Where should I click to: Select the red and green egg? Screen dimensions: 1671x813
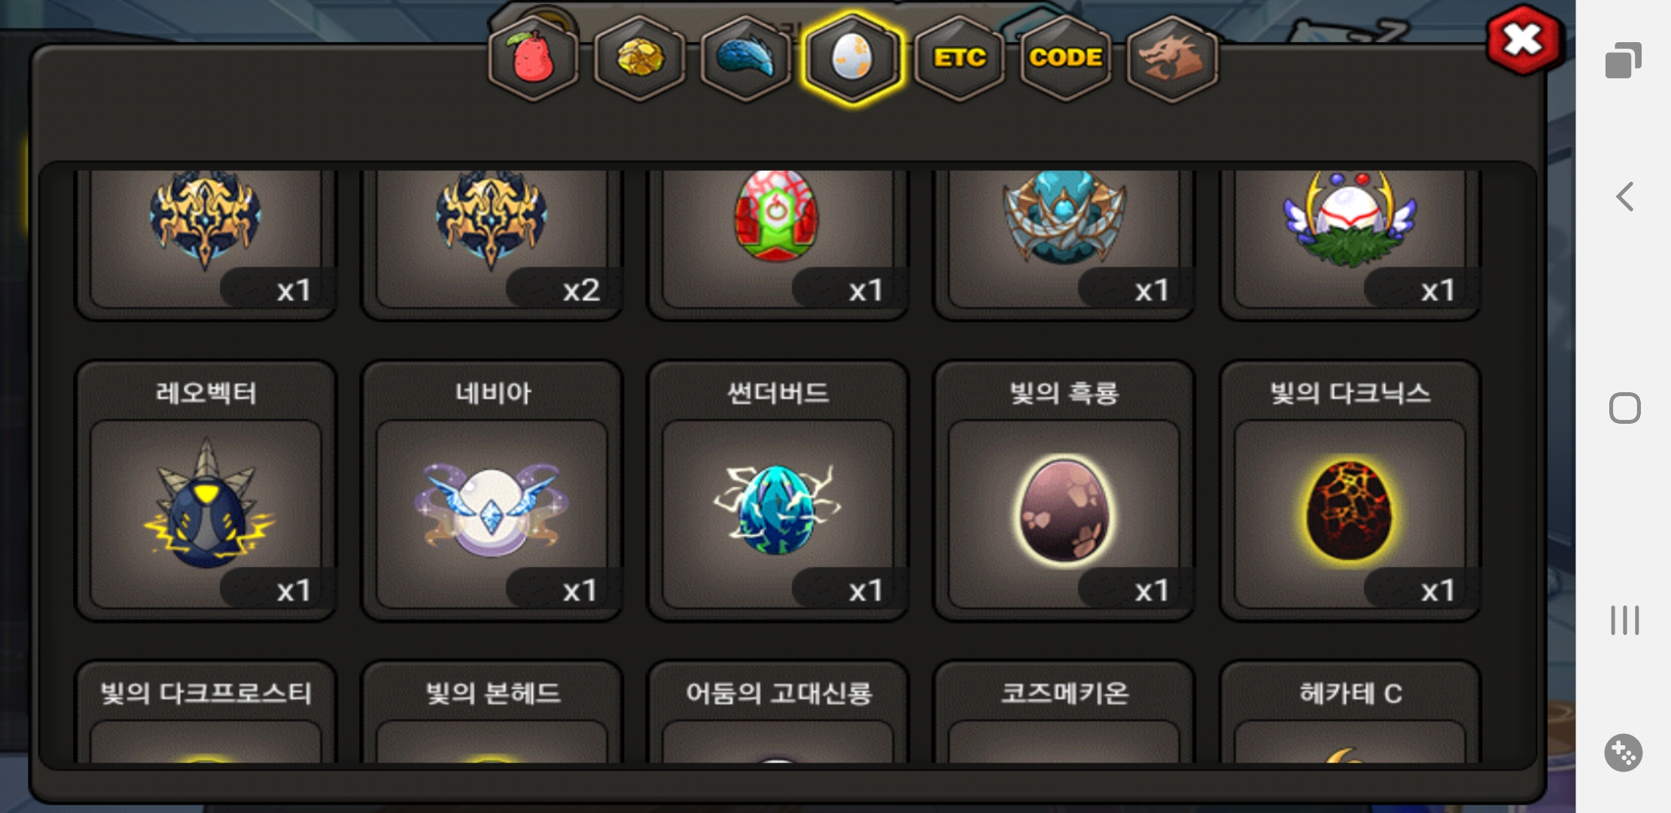778,241
